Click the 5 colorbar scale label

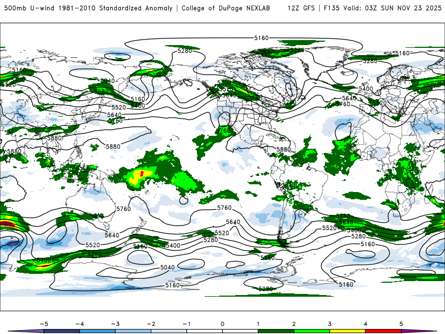click(401, 324)
